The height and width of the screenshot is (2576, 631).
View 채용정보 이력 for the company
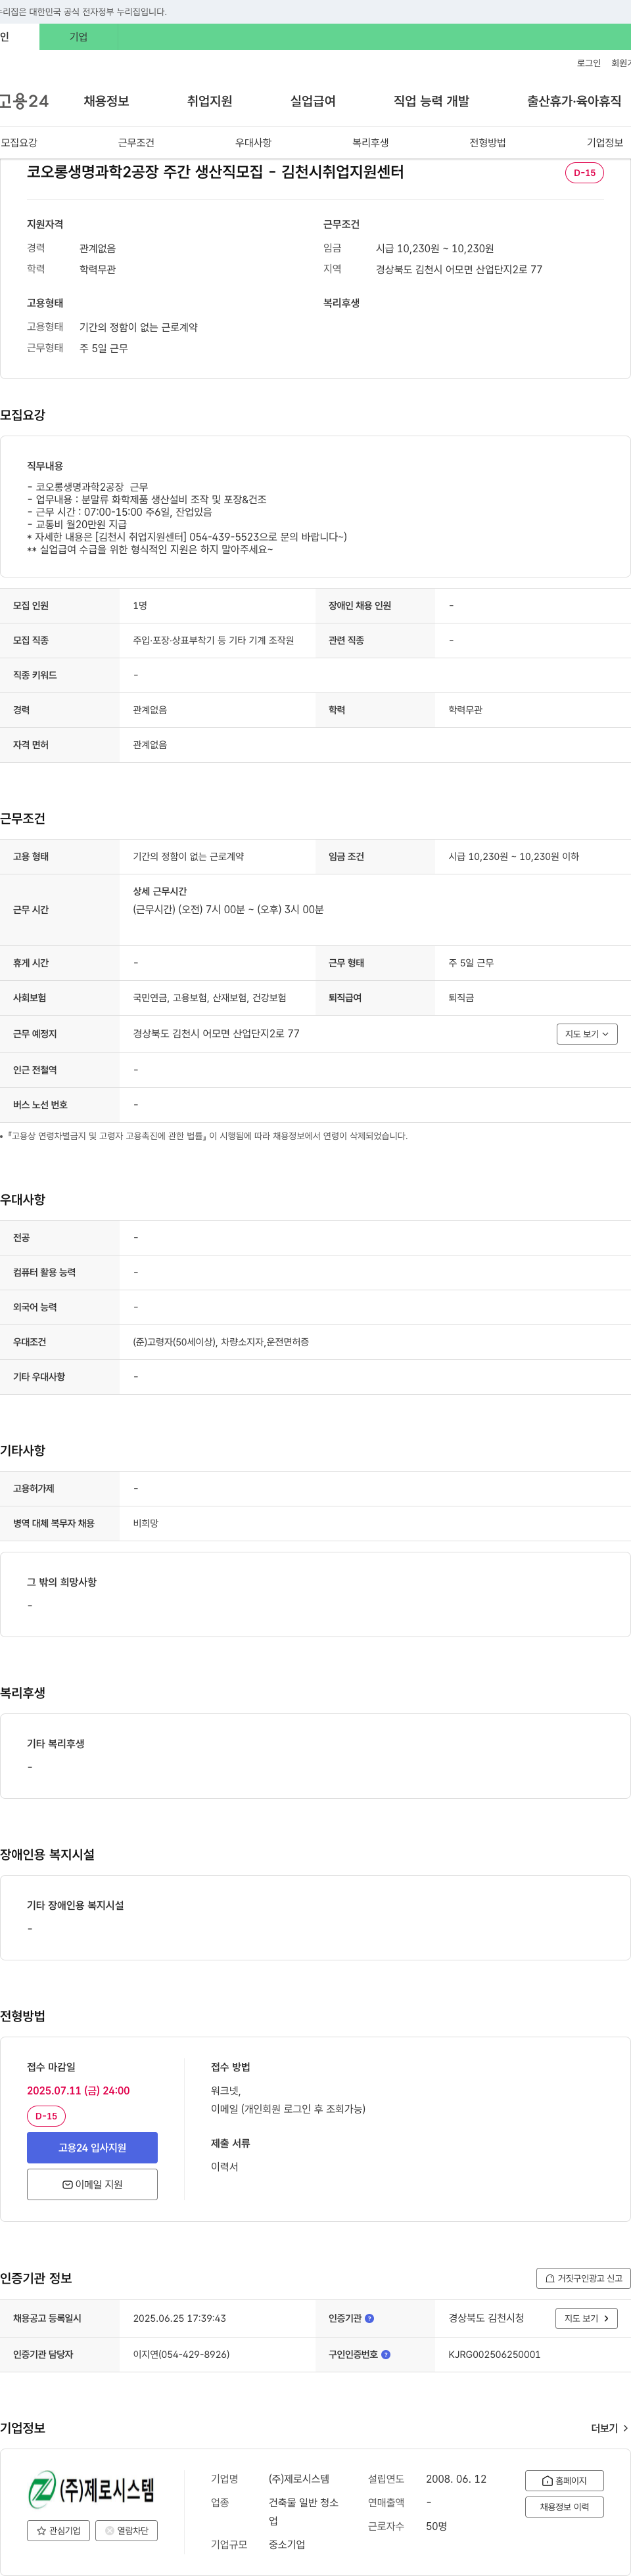(564, 2507)
